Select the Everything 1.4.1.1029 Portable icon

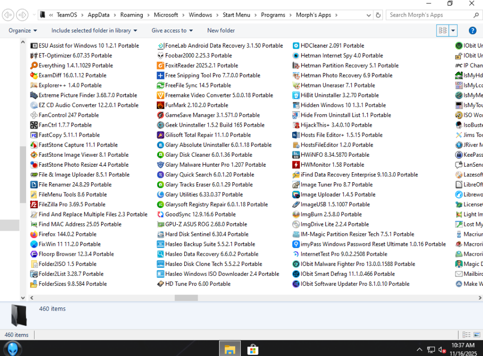pos(34,66)
